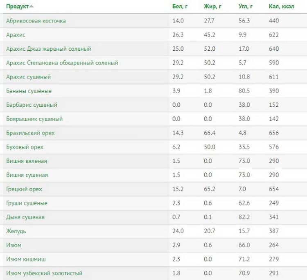Open the Бананы сушёные link
The height and width of the screenshot is (280, 307).
[x=29, y=91]
